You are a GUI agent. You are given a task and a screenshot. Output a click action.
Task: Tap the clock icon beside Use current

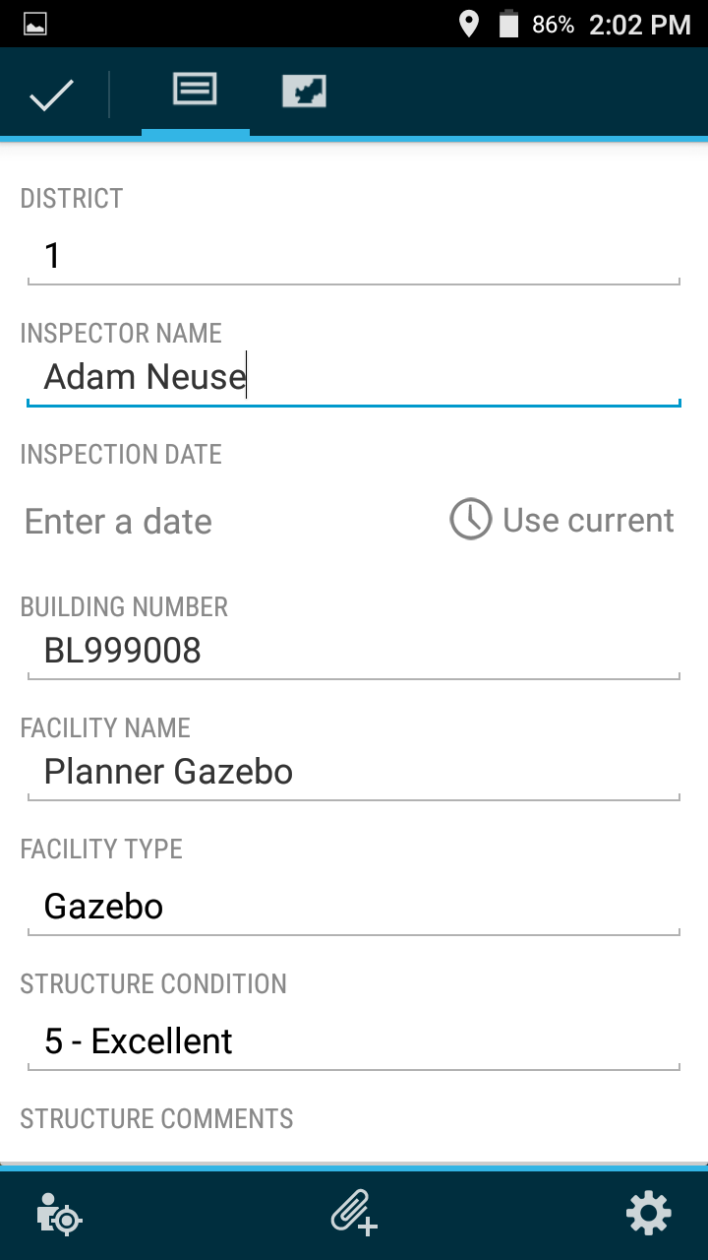coord(471,519)
